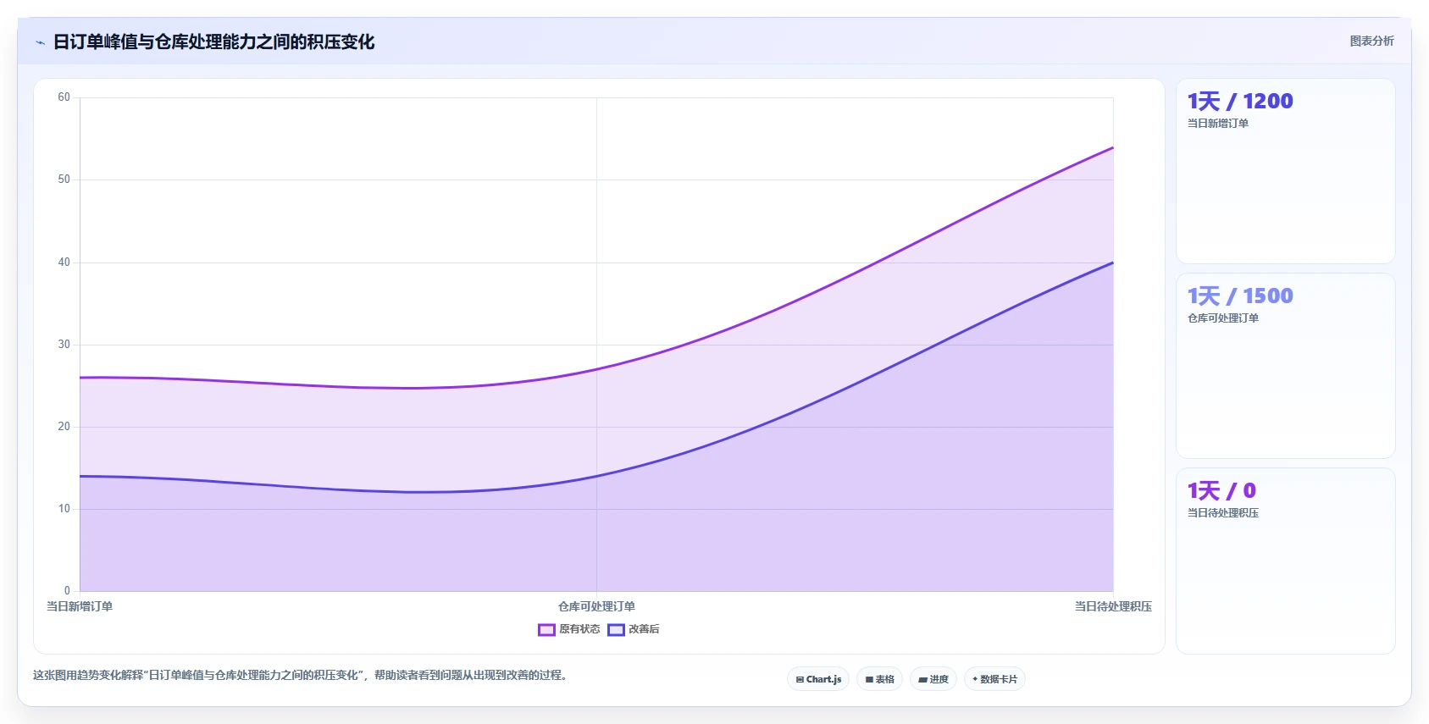
Task: Click the 当日待处理积压 x-axis label
Action: tap(1113, 606)
